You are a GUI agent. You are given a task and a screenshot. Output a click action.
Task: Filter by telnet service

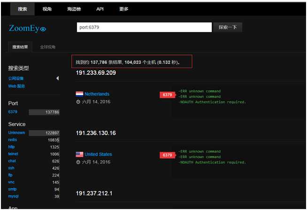pos(13,154)
